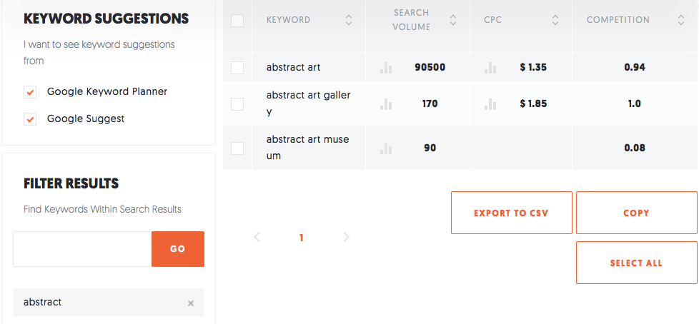This screenshot has width=699, height=324.
Task: Go to previous results page arrow
Action: click(x=258, y=238)
